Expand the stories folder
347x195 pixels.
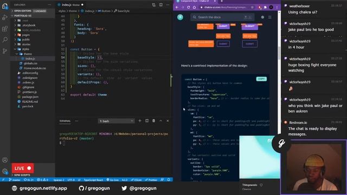coord(26,44)
